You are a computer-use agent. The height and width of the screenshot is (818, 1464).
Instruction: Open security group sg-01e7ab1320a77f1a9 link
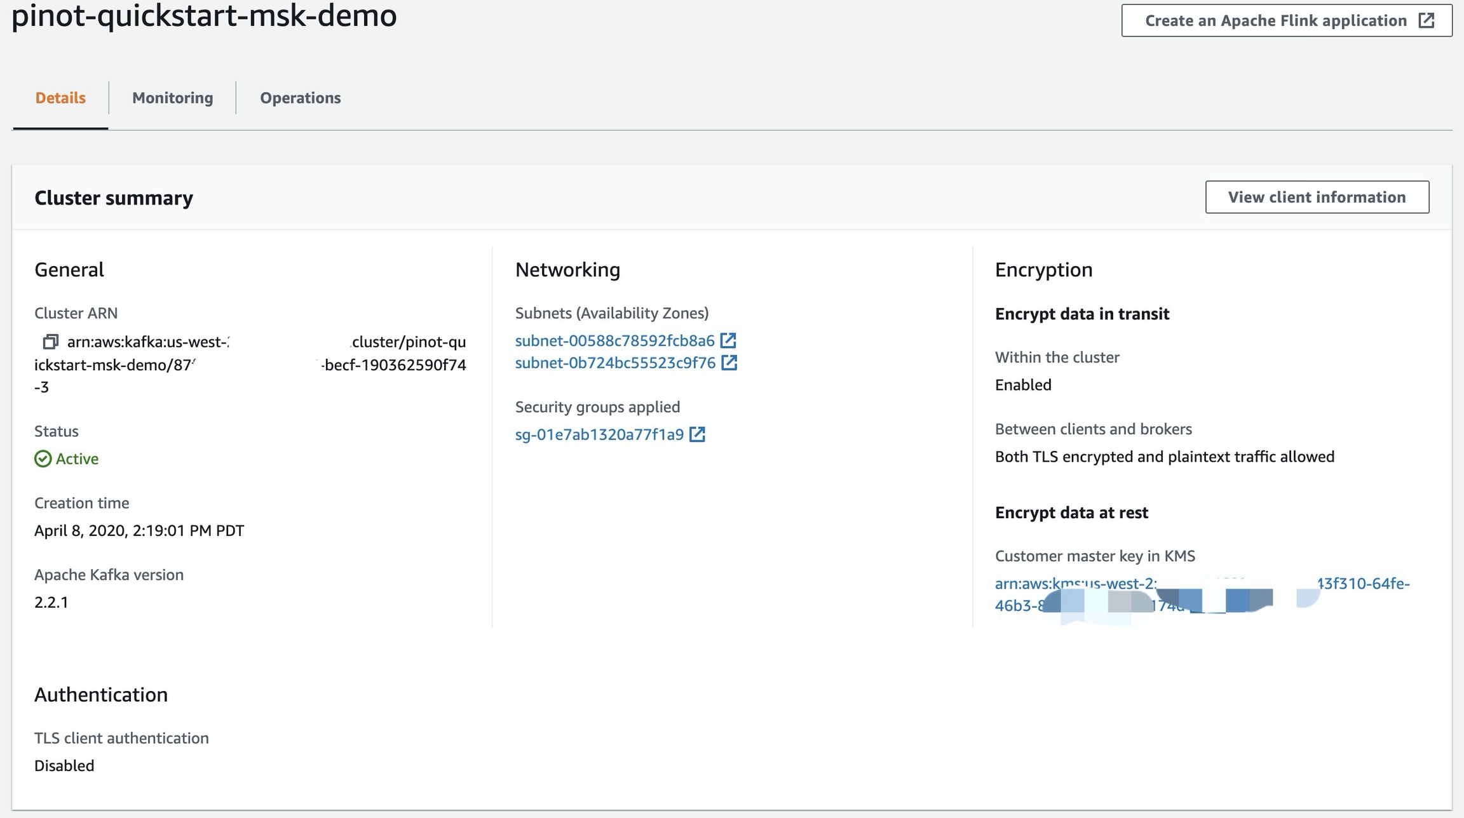click(x=599, y=434)
